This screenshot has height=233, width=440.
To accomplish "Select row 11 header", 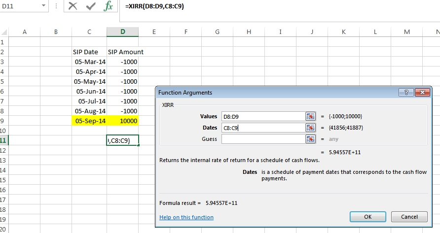I will tap(4, 140).
